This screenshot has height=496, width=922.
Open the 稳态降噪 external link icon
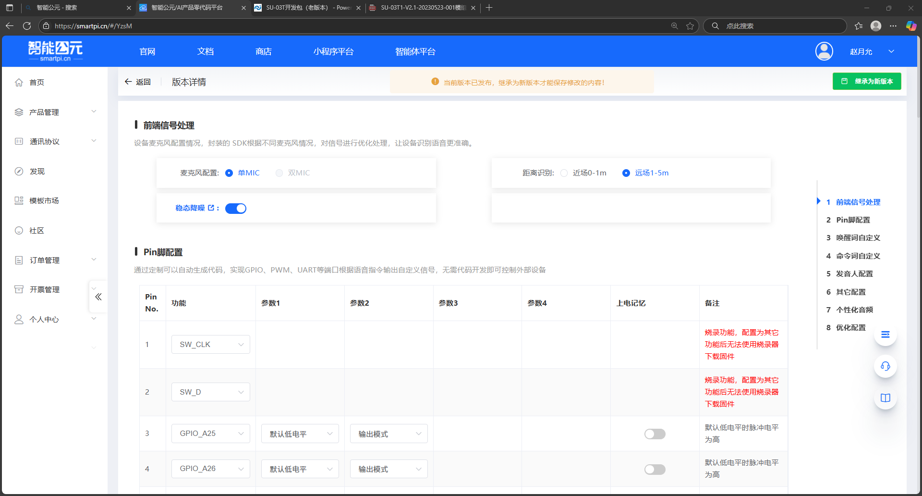(x=211, y=208)
